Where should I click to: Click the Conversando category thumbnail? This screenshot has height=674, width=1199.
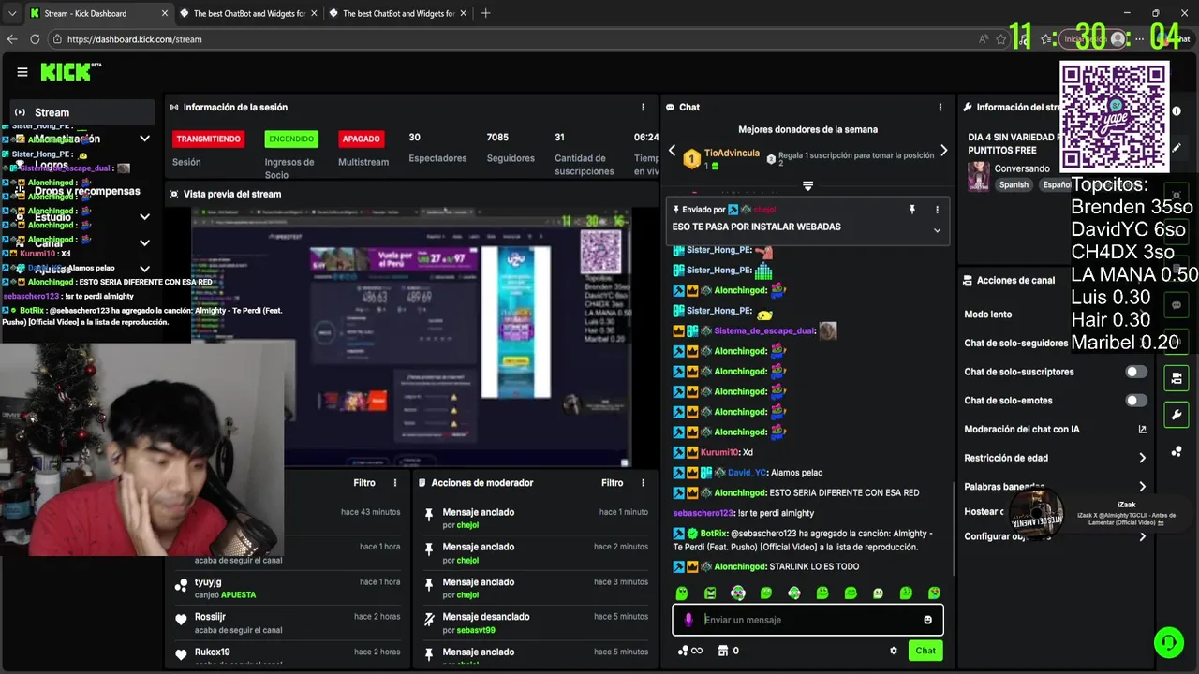[x=979, y=176]
